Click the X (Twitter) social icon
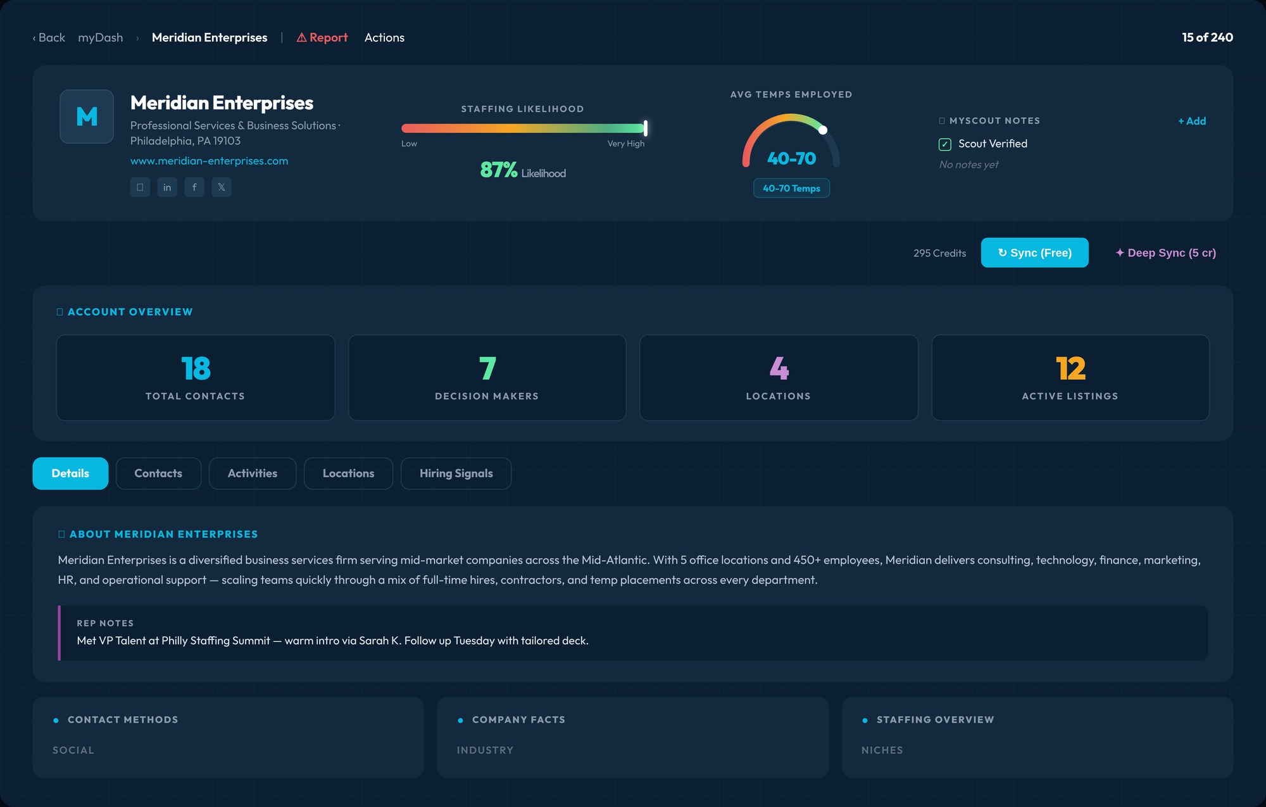Viewport: 1266px width, 807px height. point(222,187)
